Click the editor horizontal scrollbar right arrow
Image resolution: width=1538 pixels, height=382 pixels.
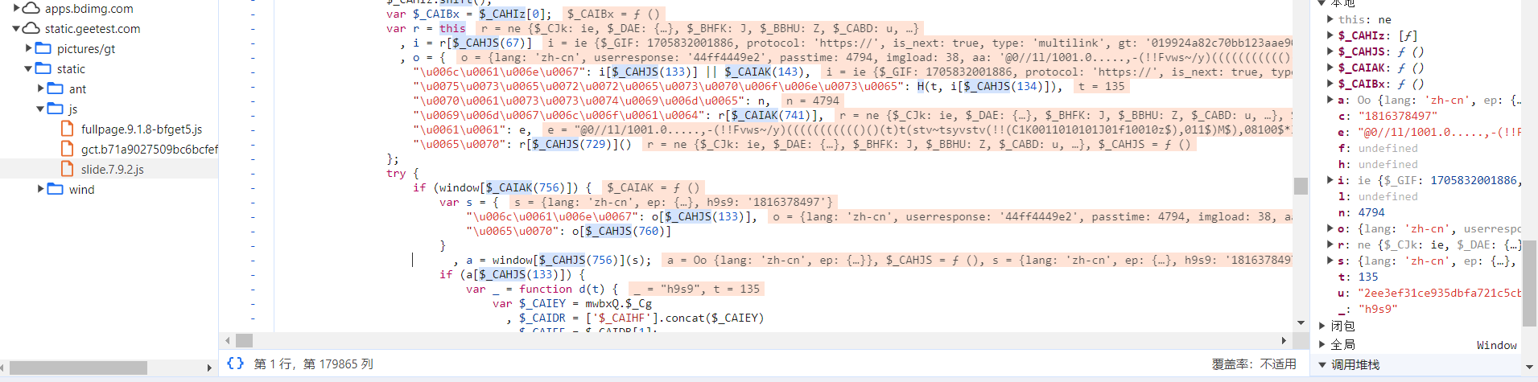point(1284,340)
